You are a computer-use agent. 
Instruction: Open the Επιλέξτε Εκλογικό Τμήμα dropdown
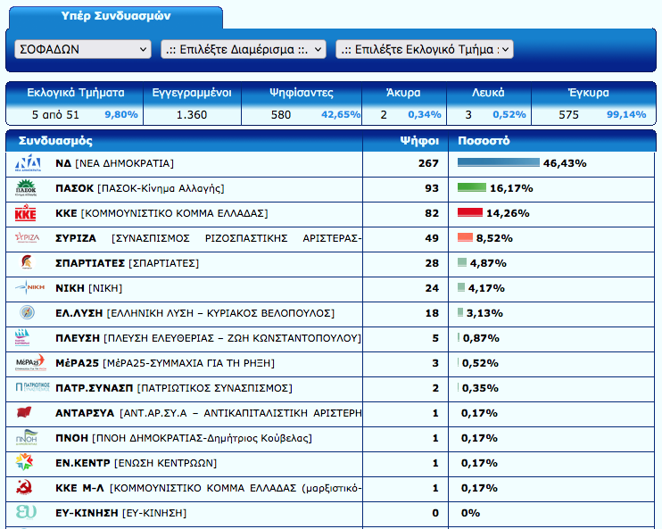425,50
